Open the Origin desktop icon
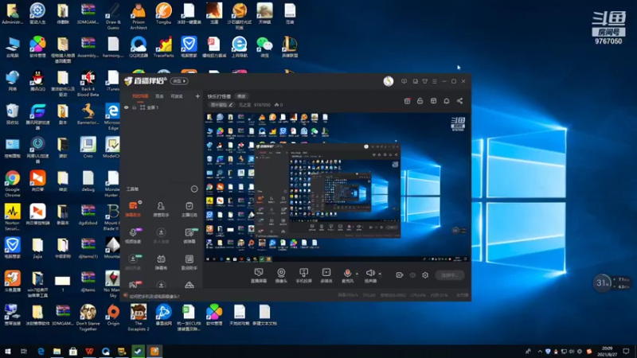Image resolution: width=637 pixels, height=358 pixels. 113,315
